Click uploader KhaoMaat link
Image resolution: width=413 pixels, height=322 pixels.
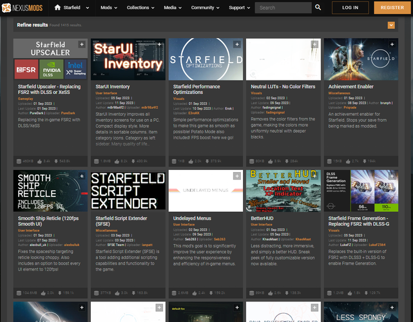click(x=303, y=239)
